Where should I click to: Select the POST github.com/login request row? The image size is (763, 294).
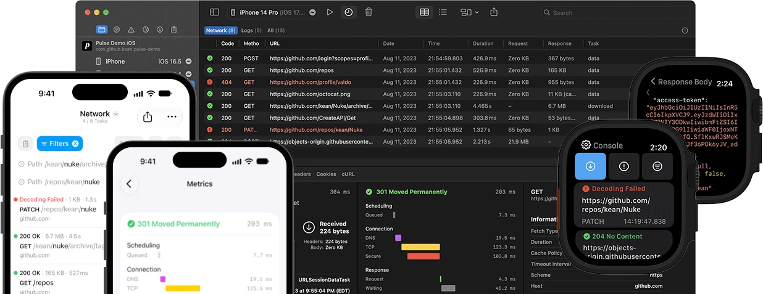coord(447,59)
